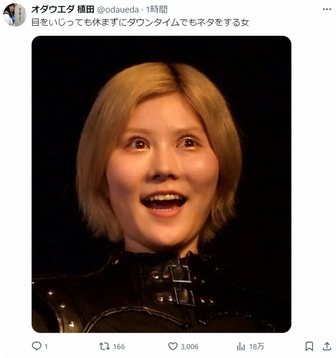
Task: Open the share upload icon
Action: (327, 346)
